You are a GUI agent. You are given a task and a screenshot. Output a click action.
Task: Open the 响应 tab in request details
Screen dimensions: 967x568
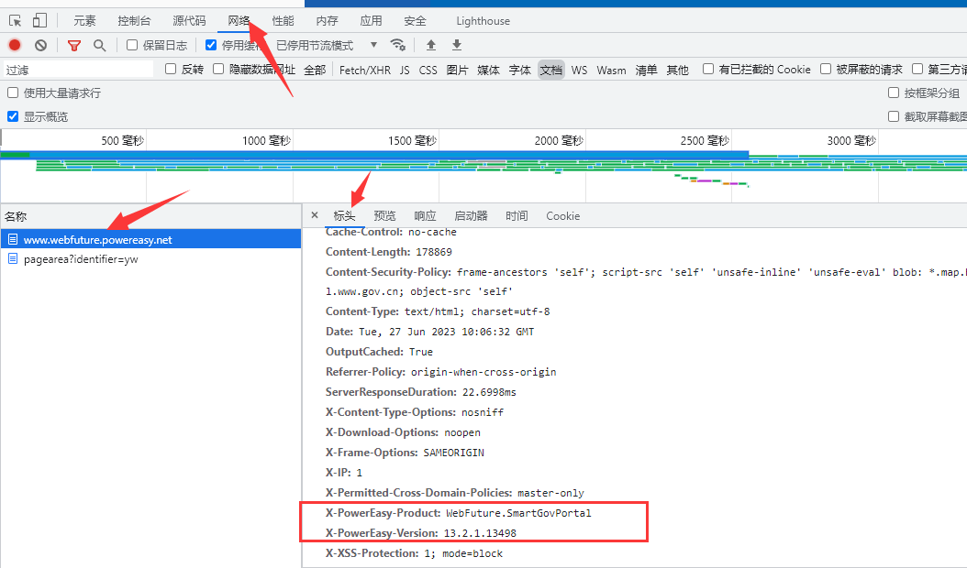(425, 216)
